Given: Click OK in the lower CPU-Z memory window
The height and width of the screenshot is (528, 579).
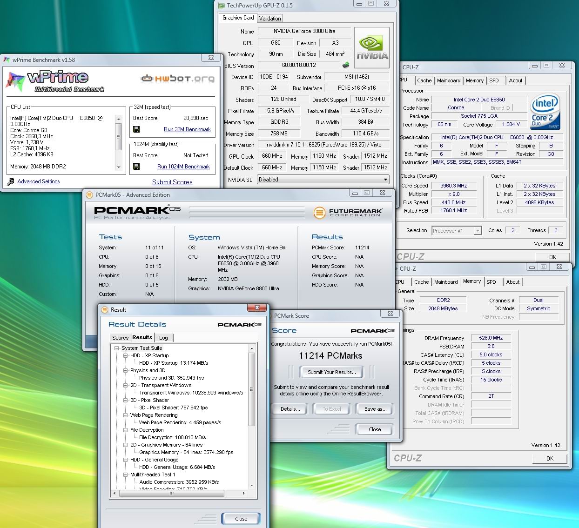Looking at the screenshot, I should 550,458.
